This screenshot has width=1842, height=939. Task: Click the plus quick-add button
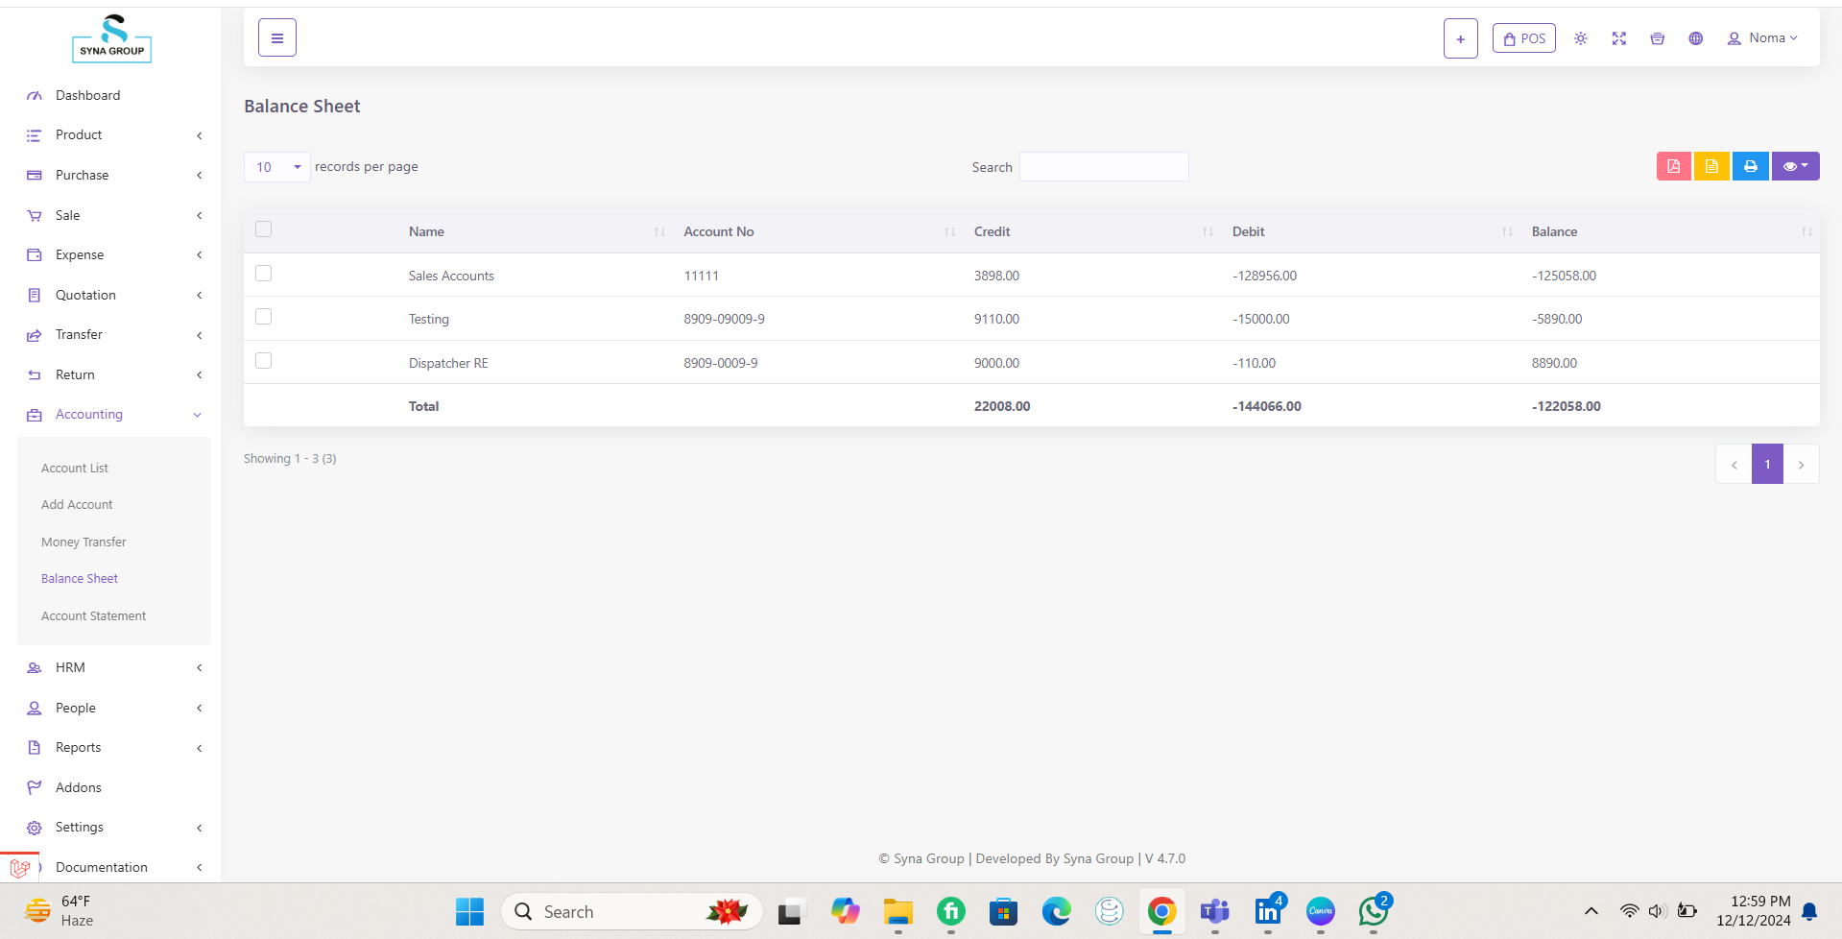1460,38
